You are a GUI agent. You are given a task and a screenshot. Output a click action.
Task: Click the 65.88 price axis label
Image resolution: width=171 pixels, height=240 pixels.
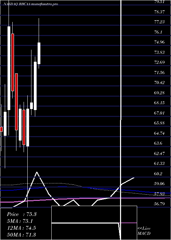(x=159, y=123)
